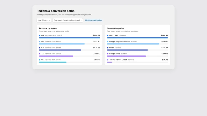Select the CA region label
207x116 pixels.
pos(42,48)
